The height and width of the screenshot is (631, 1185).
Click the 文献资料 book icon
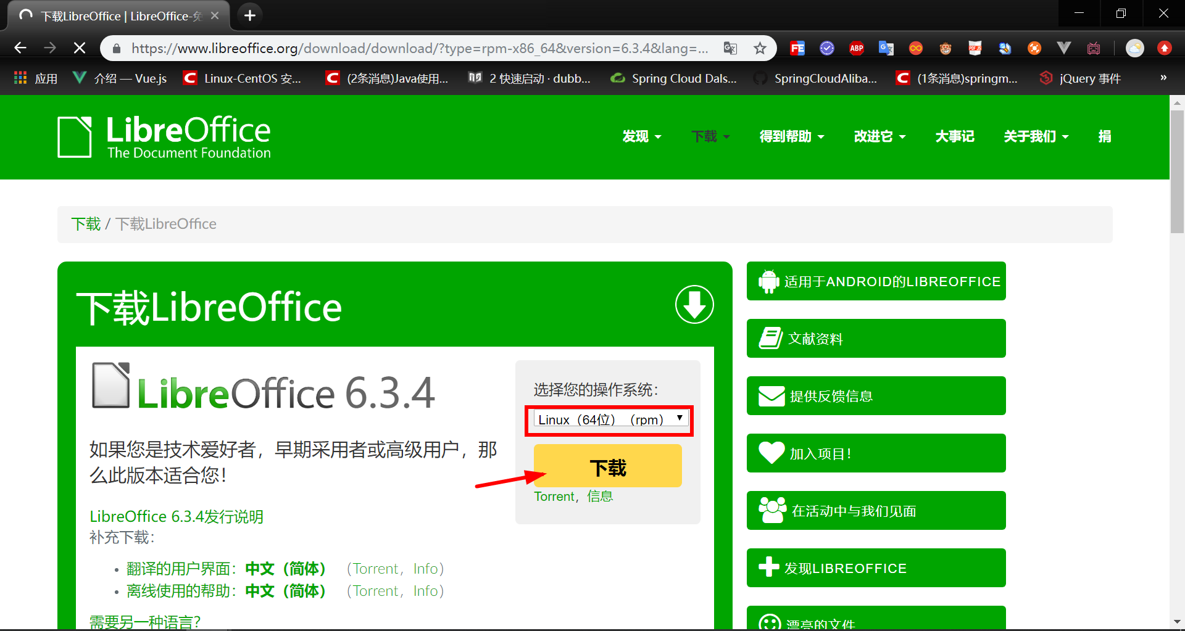click(x=771, y=339)
